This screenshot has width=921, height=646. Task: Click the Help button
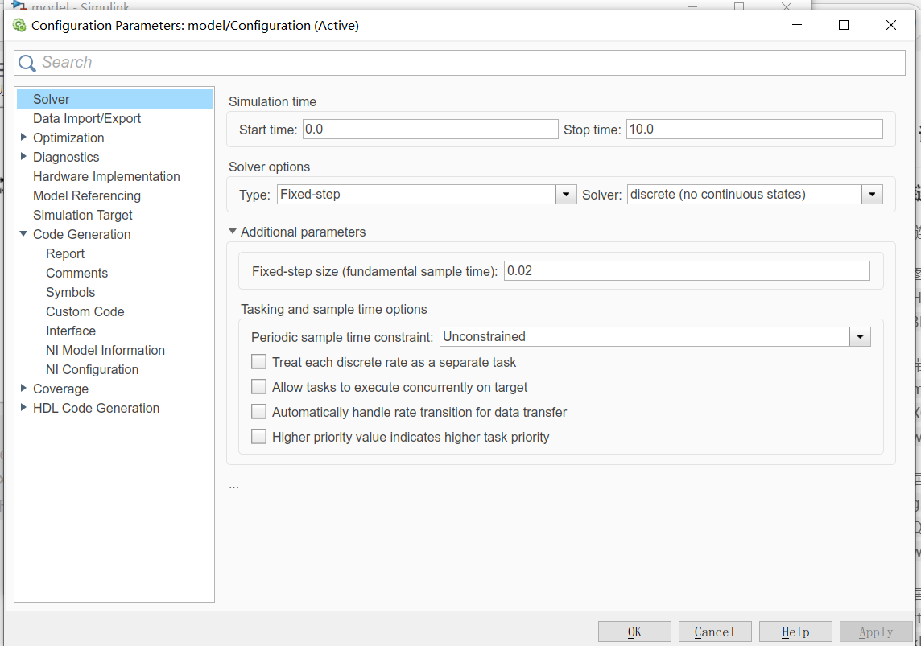point(795,631)
